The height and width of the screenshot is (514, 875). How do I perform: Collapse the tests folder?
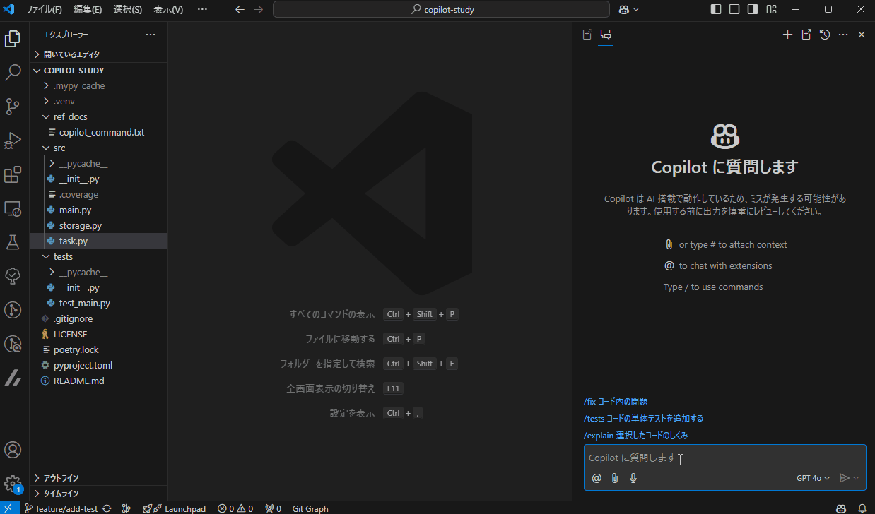98,257
